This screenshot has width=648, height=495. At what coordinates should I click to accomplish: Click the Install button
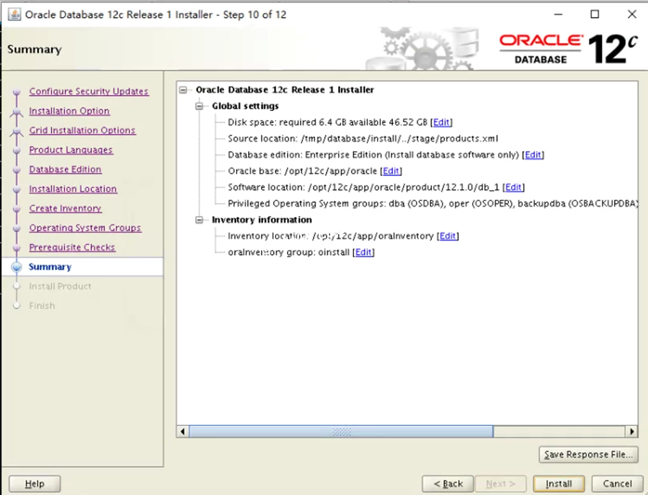(x=559, y=484)
